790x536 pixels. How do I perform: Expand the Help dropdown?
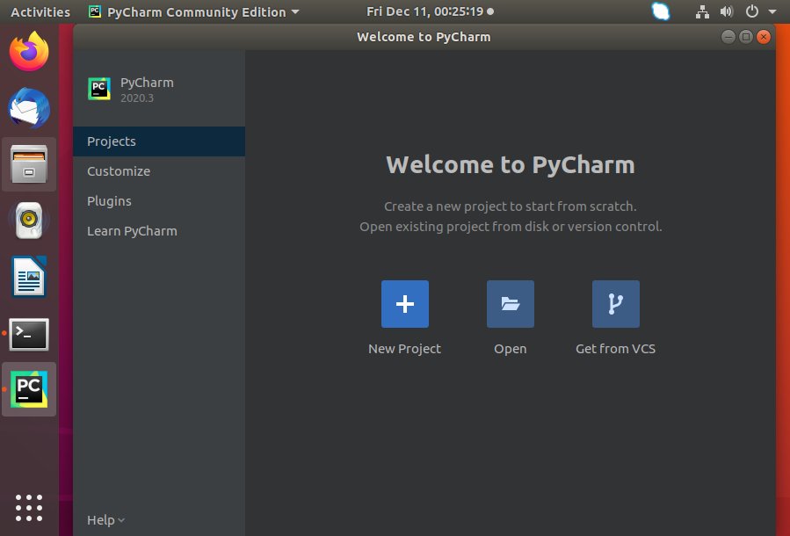105,520
